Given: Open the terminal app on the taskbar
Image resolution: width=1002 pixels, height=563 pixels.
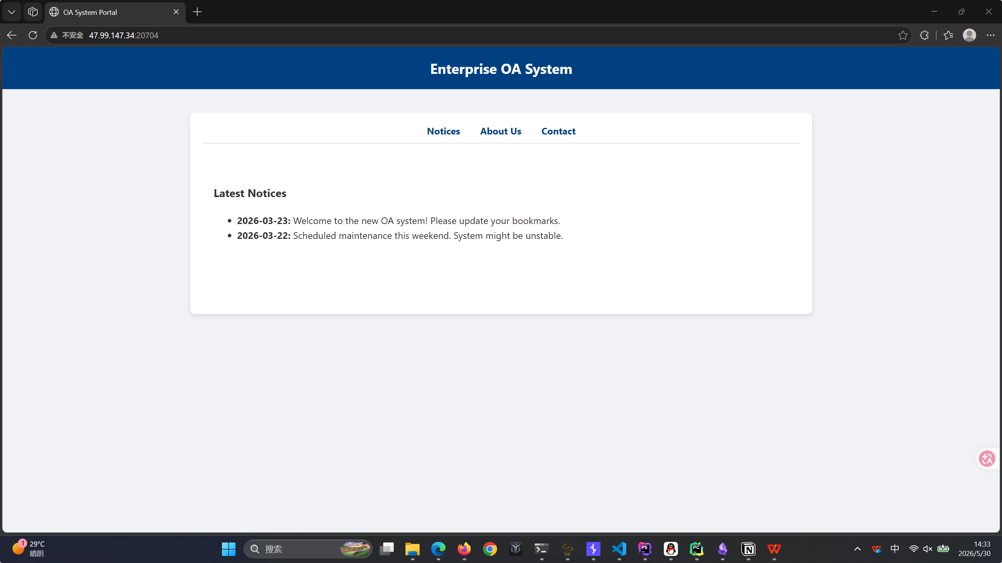Looking at the screenshot, I should pyautogui.click(x=542, y=549).
